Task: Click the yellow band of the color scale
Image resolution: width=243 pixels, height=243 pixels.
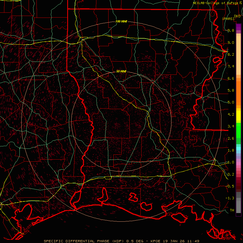Action: coord(238,116)
